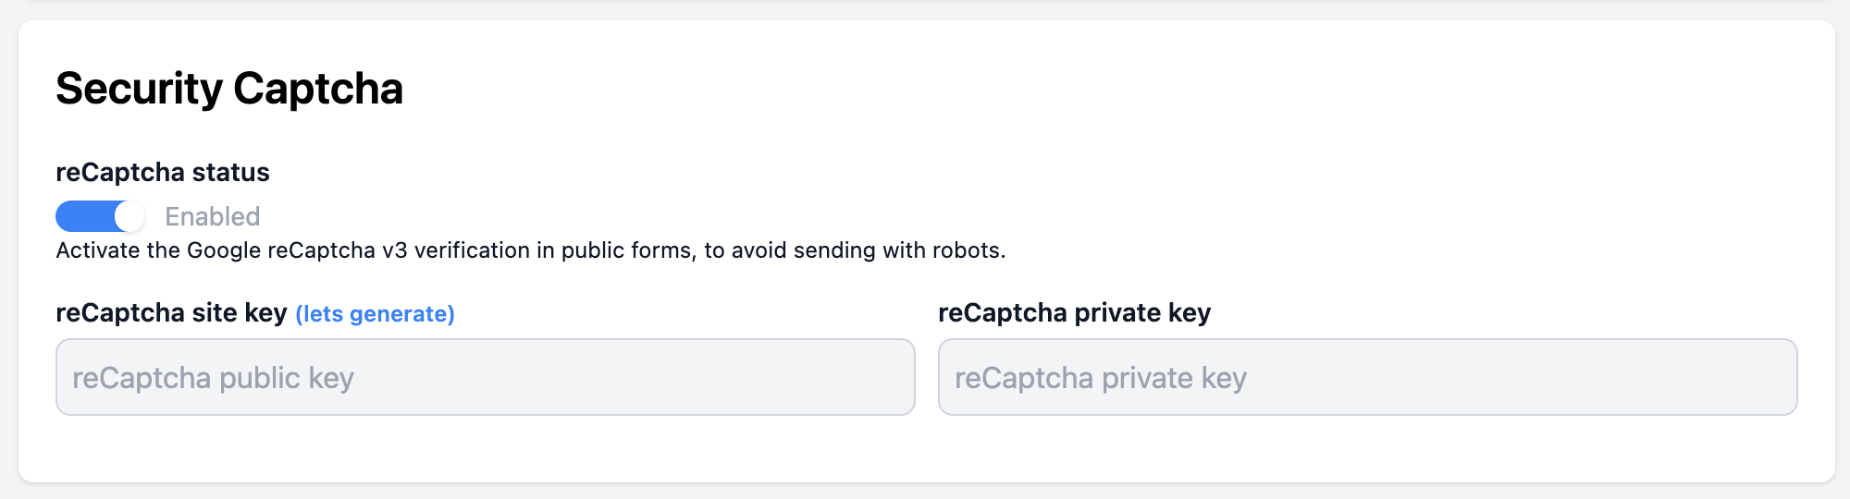Click the "reCaptcha status" label

coord(163,173)
